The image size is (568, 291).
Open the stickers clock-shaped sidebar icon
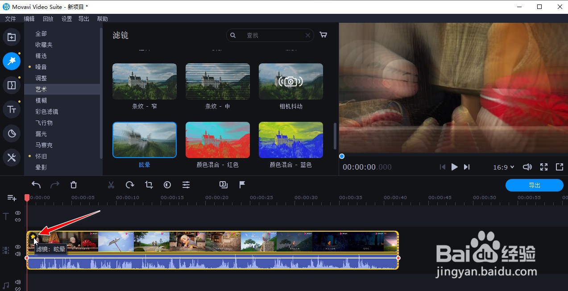pos(12,133)
